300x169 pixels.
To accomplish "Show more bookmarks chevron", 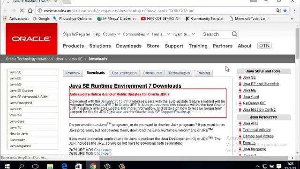I will (292, 19).
